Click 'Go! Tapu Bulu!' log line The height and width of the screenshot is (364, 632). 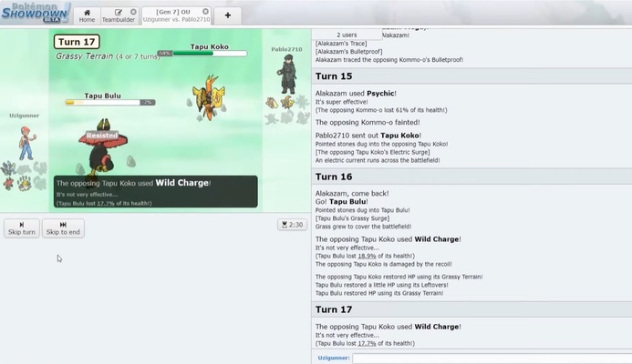(x=341, y=201)
